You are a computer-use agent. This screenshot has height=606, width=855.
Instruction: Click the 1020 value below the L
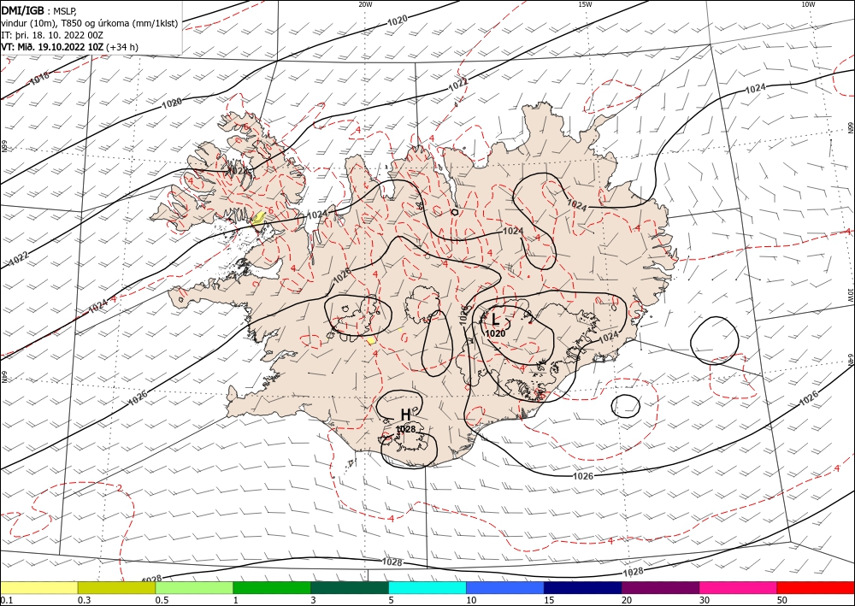tap(495, 333)
